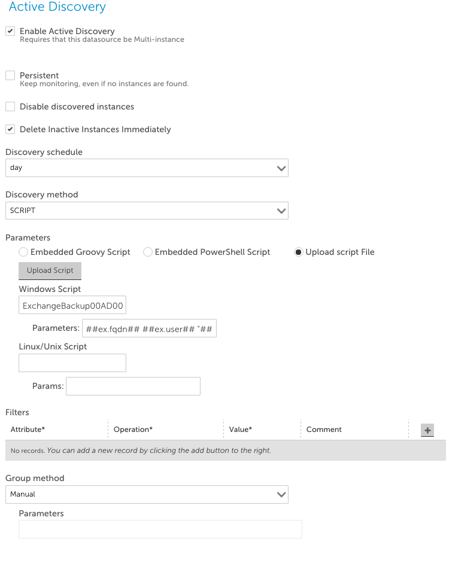Screen dimensions: 452x566
Task: Click the Value column header
Action: click(240, 430)
